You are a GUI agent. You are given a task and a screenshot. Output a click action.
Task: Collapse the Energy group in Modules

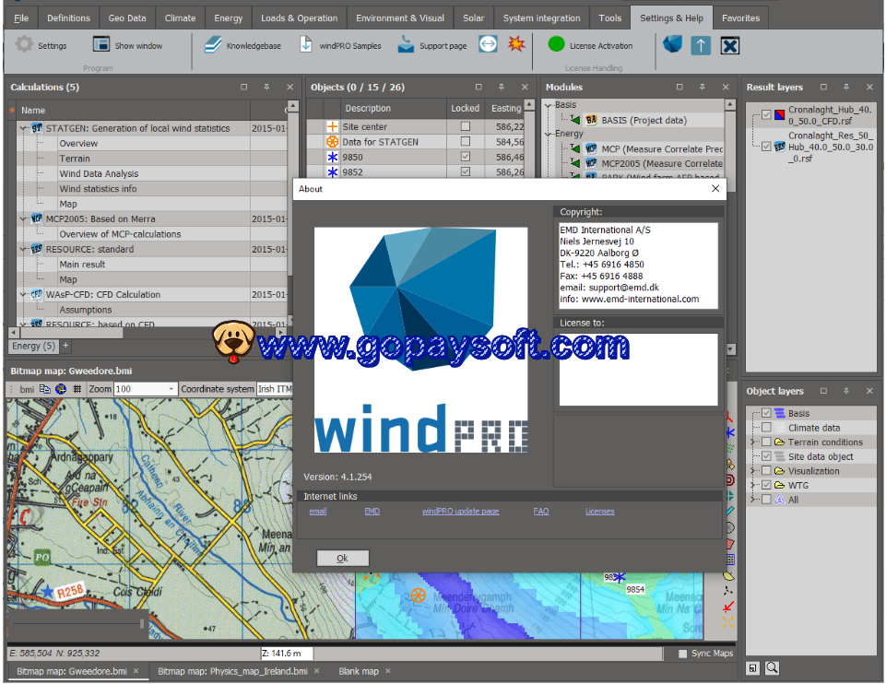548,134
